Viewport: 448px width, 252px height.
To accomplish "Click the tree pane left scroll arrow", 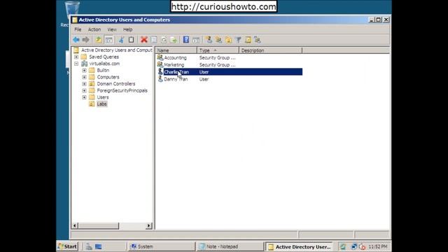I will (75, 225).
